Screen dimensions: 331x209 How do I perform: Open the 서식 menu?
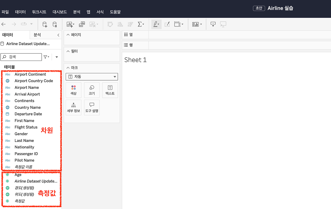point(100,12)
